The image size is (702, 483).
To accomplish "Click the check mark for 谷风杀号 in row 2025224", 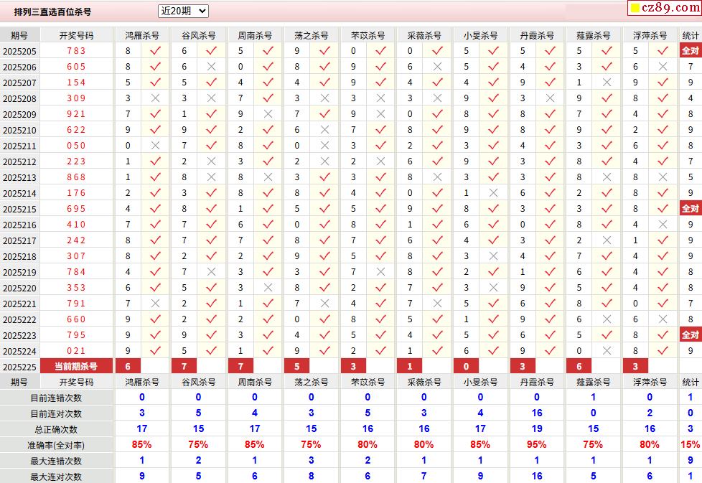I will point(211,351).
